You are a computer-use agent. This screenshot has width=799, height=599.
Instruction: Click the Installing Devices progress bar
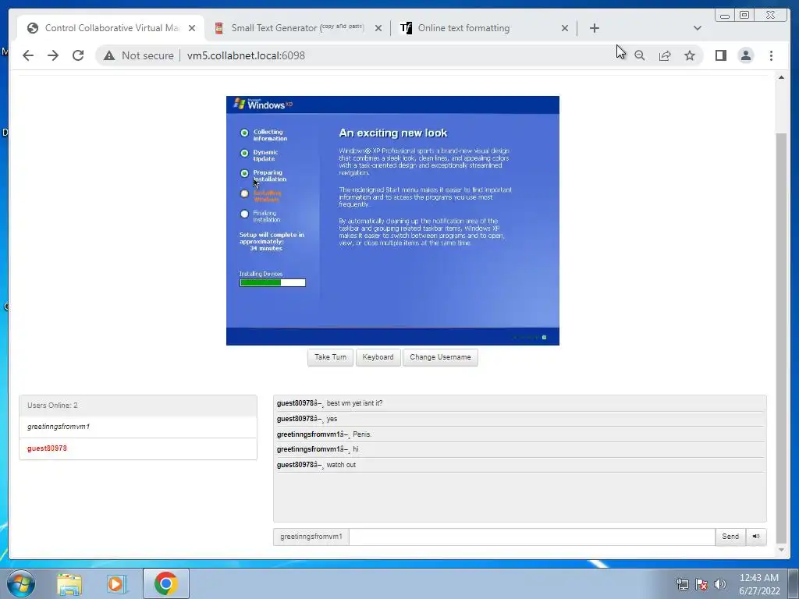click(272, 282)
